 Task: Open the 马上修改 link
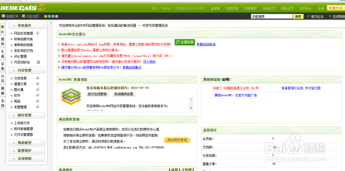coord(149,62)
